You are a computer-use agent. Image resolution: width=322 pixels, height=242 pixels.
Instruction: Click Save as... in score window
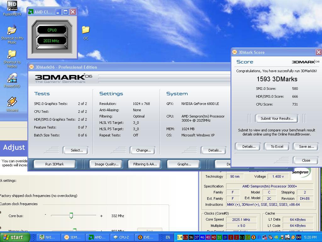point(306,147)
